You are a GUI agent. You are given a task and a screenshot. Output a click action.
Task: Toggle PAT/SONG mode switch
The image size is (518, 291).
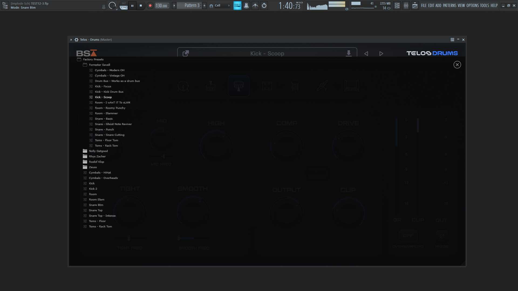(x=124, y=5)
